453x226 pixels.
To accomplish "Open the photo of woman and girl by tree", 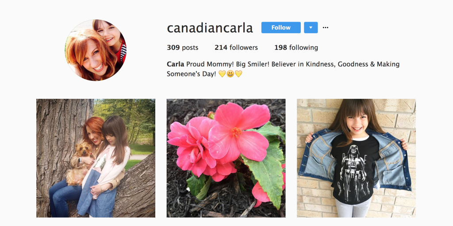I will click(96, 158).
